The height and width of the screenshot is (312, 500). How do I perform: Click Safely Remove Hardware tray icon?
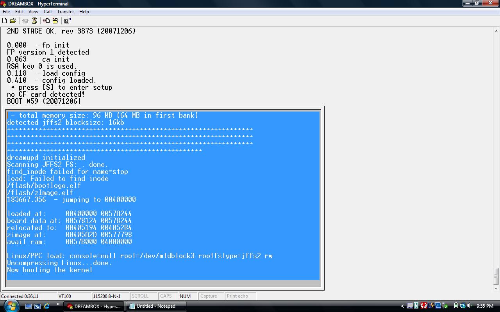[445, 306]
